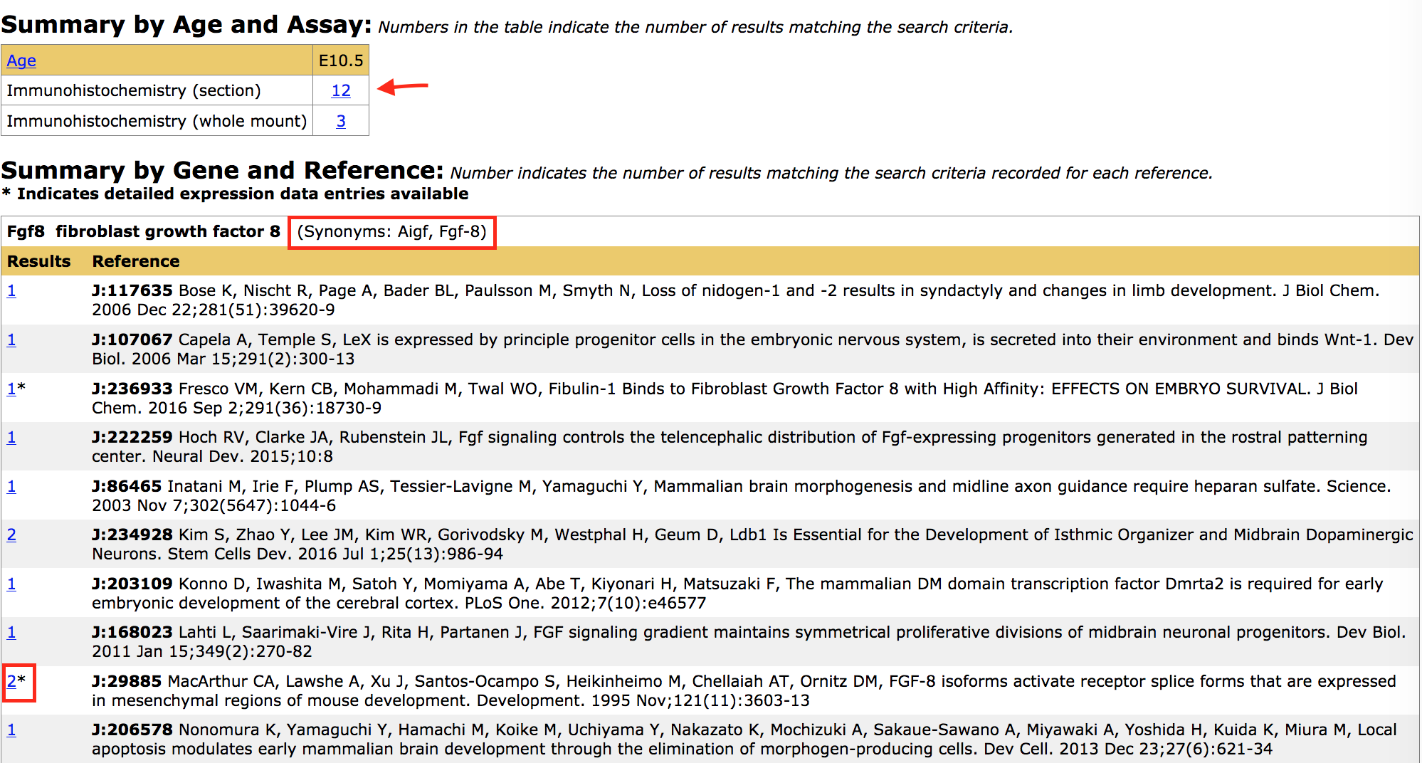Screen dimensions: 1422x763
Task: Select the Results column header
Action: (x=39, y=261)
